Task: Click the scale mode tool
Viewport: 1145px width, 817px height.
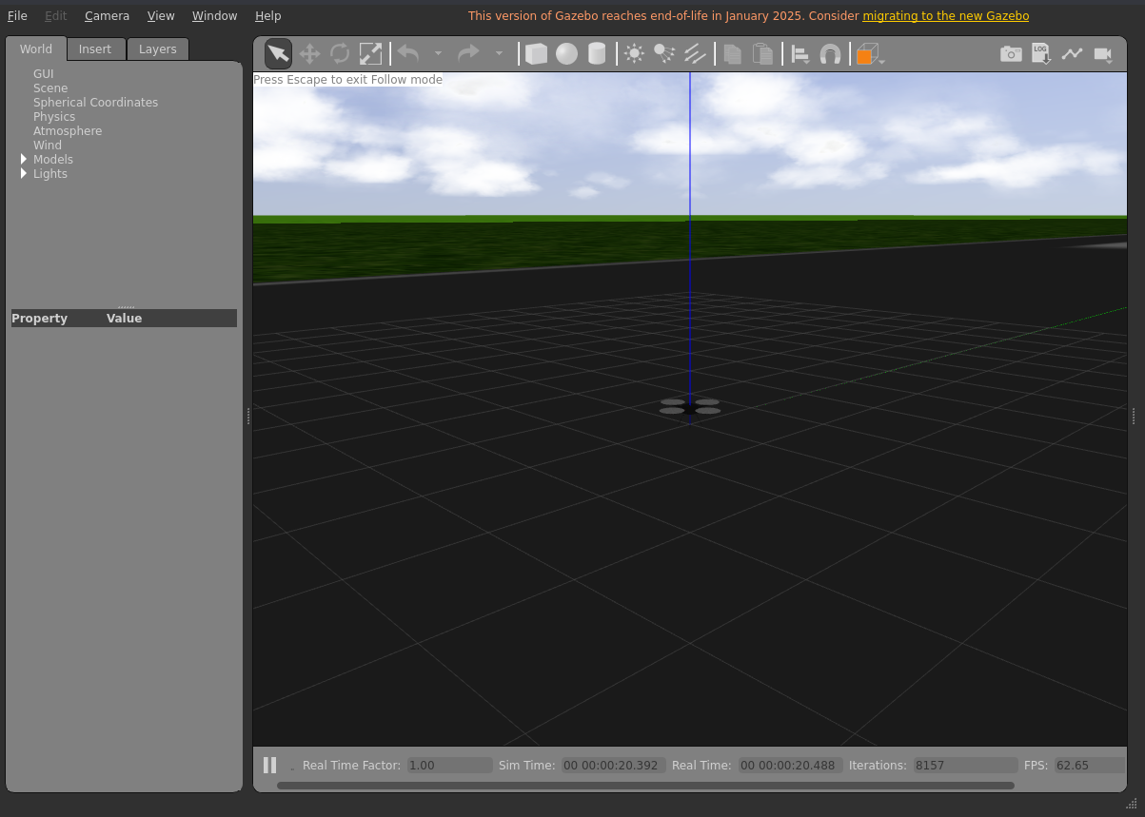Action: pyautogui.click(x=370, y=54)
